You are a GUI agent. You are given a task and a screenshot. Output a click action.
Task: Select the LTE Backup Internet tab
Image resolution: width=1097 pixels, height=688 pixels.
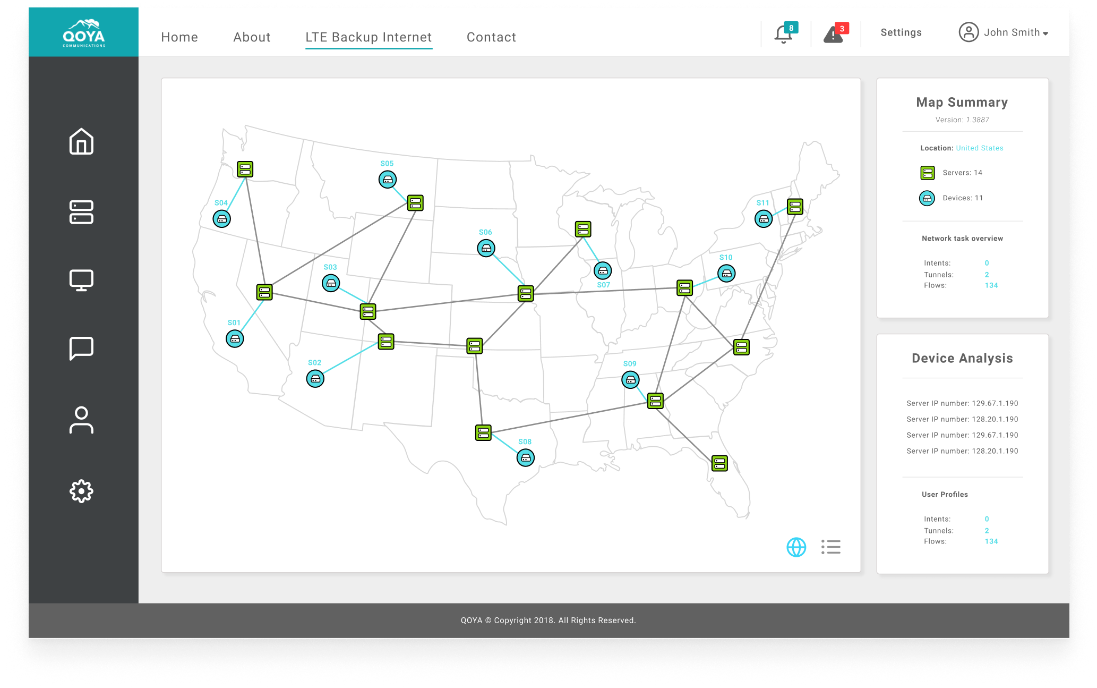tap(368, 37)
